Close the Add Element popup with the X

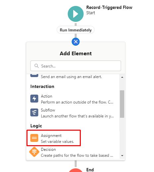76,42
